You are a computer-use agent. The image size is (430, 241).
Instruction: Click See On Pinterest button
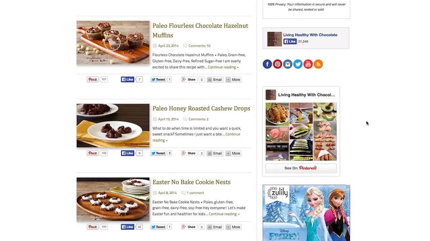pos(301,168)
